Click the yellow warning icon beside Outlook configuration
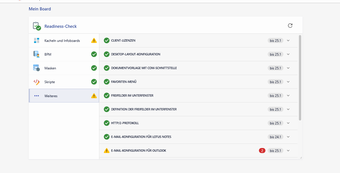Viewport: 340px width, 173px height. (107, 151)
